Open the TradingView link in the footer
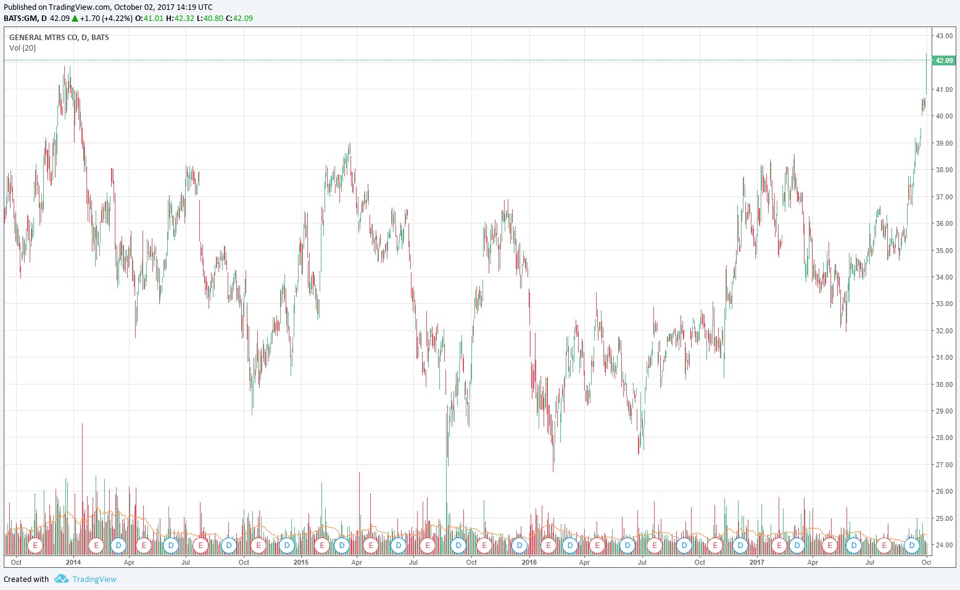The height and width of the screenshot is (590, 960). point(94,579)
